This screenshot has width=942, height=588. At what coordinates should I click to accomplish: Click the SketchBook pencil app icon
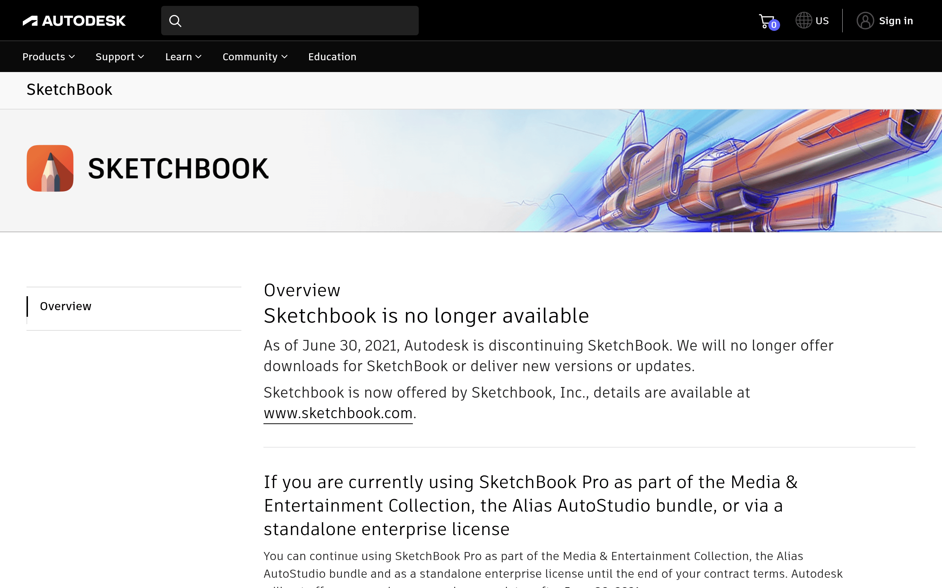click(x=50, y=168)
